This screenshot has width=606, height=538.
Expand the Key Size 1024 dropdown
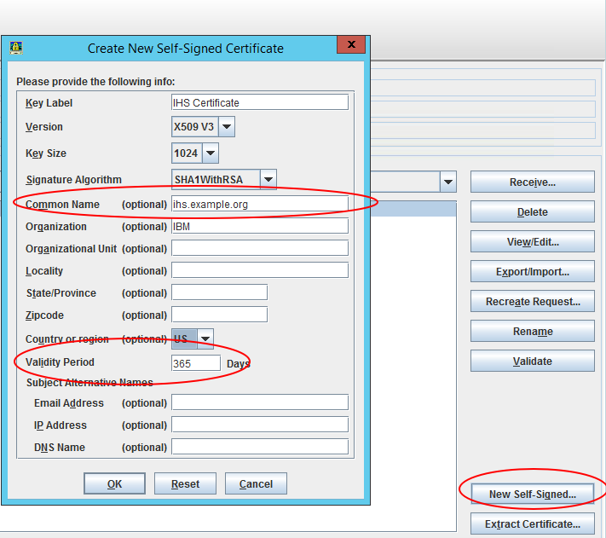pyautogui.click(x=210, y=153)
